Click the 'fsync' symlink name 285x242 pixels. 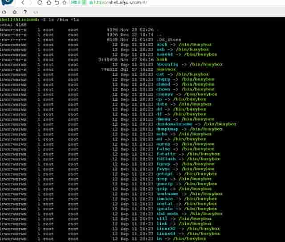click(163, 169)
